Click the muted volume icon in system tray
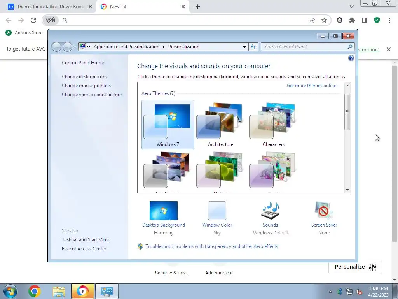This screenshot has width=398, height=299. pos(359,292)
